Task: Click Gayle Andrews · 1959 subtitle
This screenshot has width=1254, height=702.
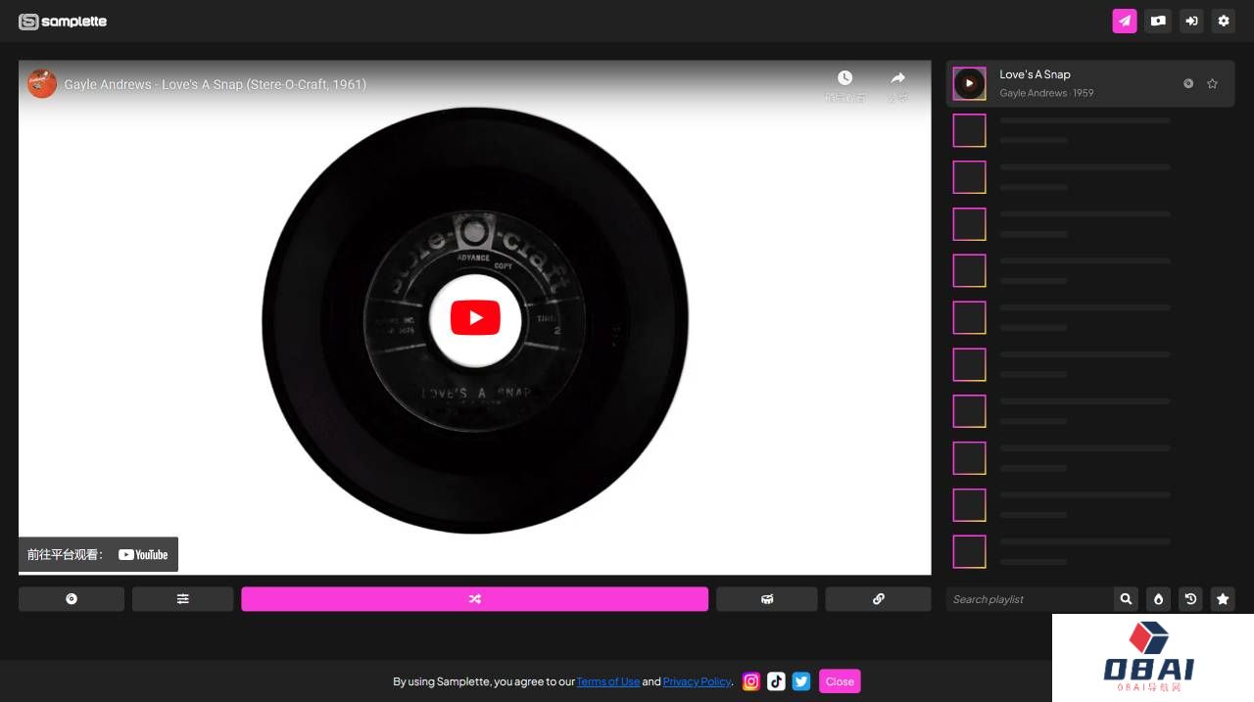Action: [x=1046, y=93]
